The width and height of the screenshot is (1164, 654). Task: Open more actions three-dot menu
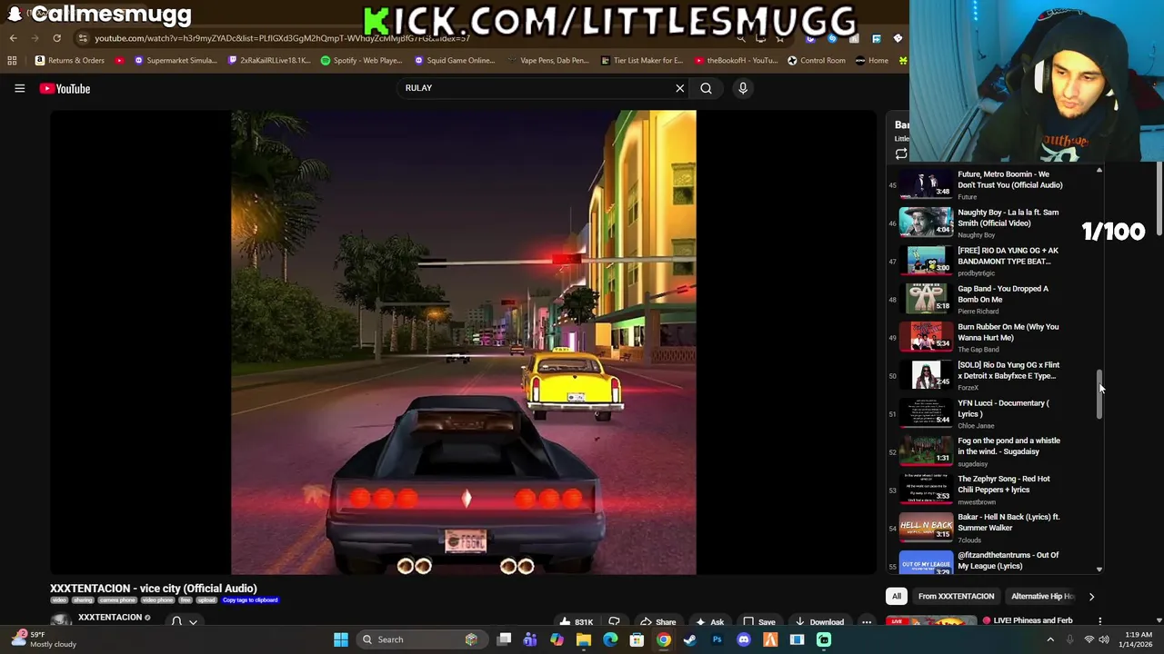(x=867, y=622)
